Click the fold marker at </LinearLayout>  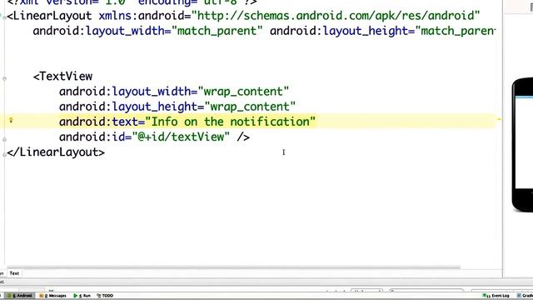click(x=4, y=154)
